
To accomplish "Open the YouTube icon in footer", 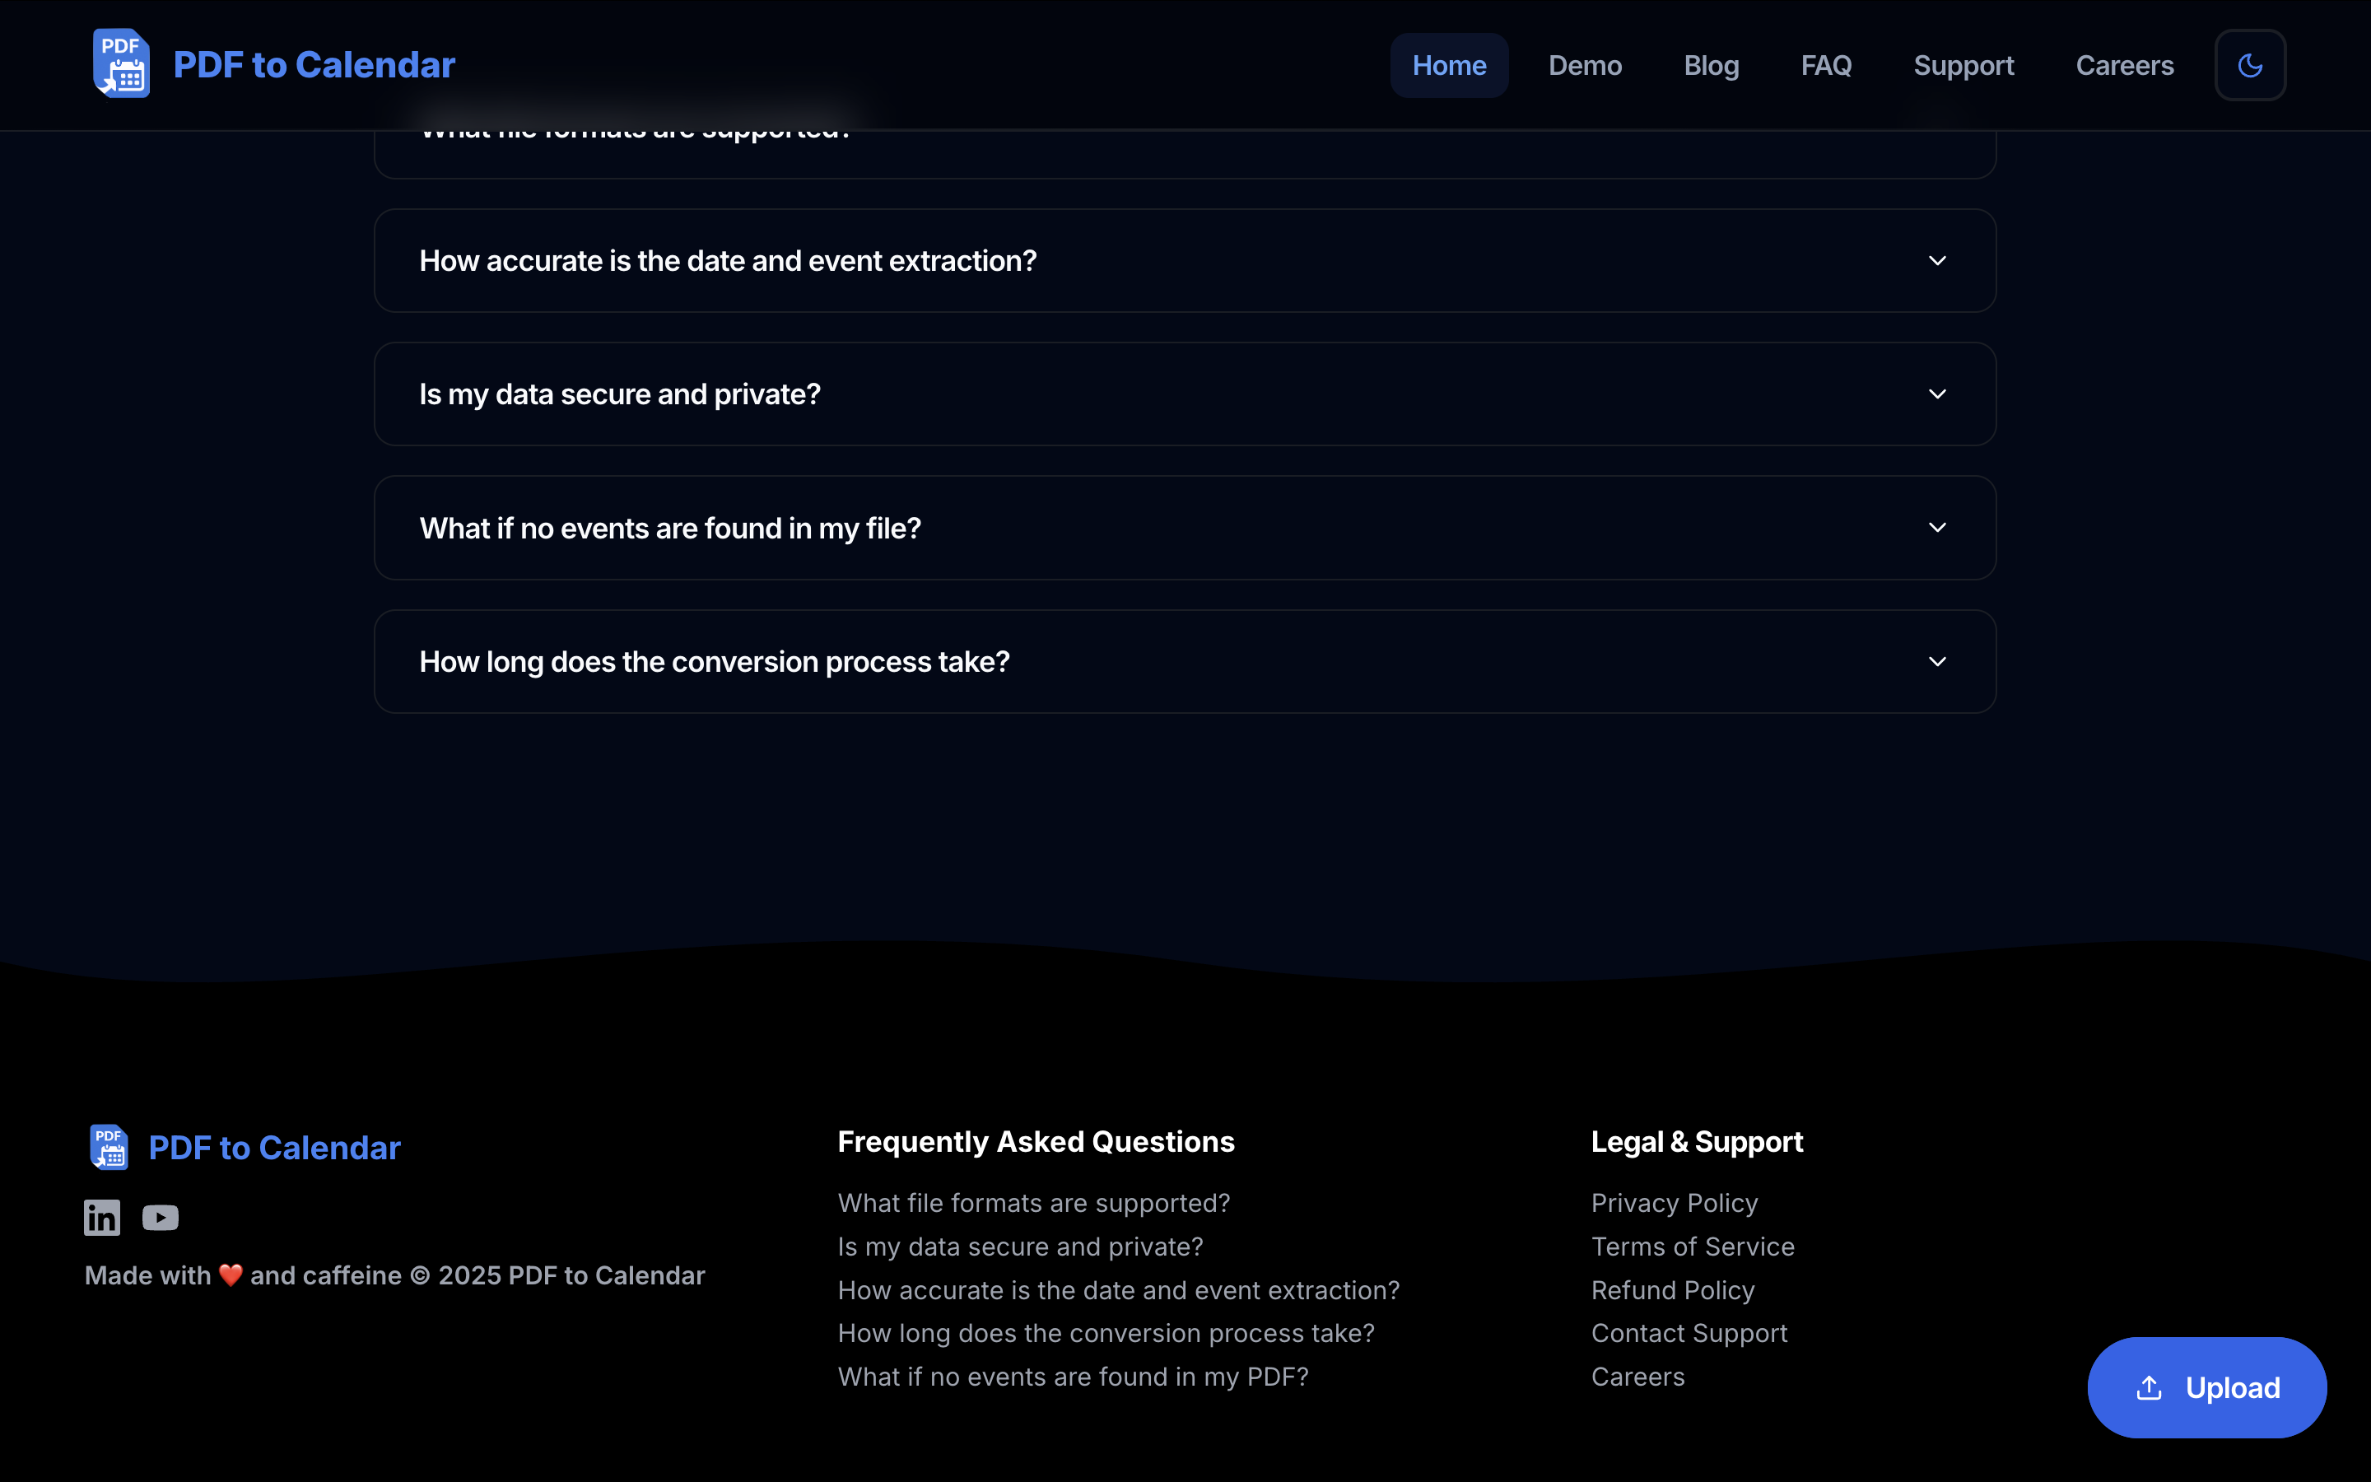I will [161, 1218].
